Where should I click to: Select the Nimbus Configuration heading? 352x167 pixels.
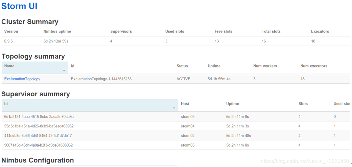(x=37, y=160)
